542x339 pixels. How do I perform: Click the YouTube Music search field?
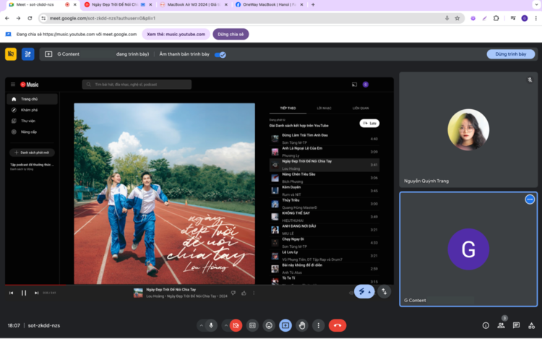[x=137, y=85]
